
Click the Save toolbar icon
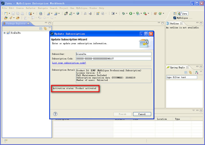coord(13,14)
